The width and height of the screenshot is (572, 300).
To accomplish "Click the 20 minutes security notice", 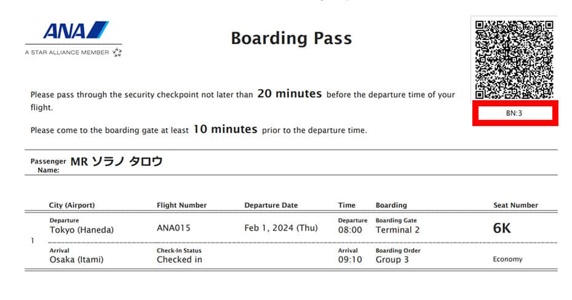I will pos(290,93).
